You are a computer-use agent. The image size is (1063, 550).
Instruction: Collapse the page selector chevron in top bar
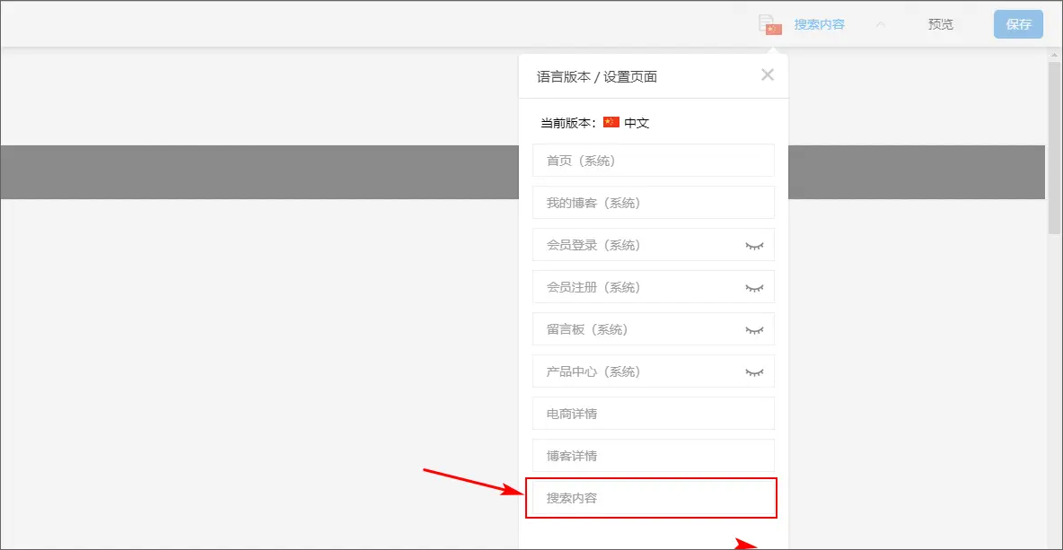tap(880, 25)
